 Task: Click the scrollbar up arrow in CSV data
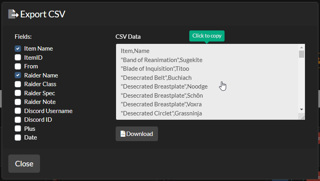pos(301,47)
